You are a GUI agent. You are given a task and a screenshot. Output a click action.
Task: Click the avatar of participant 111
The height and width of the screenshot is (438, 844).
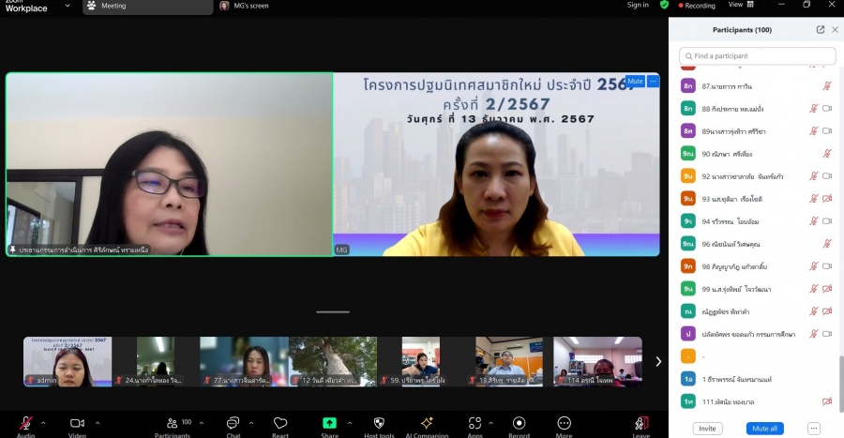click(x=688, y=401)
